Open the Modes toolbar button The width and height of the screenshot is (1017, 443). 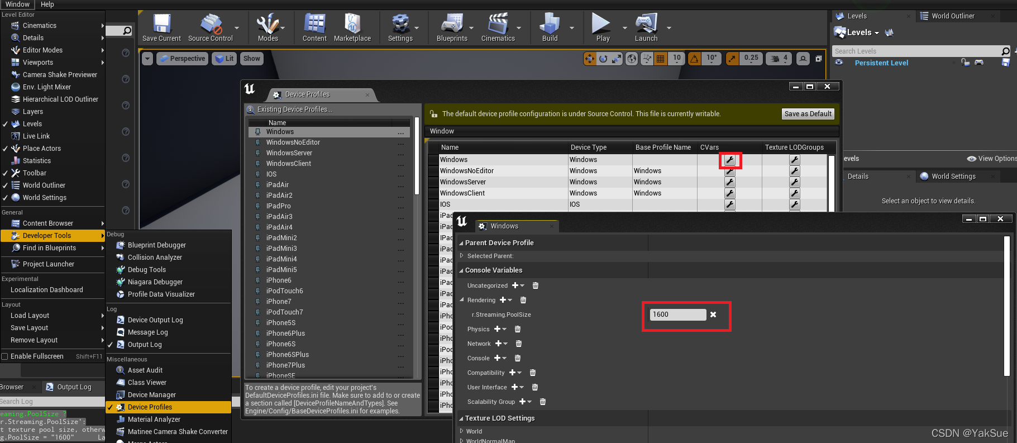[268, 27]
